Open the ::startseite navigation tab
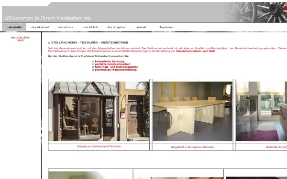 click(x=14, y=27)
